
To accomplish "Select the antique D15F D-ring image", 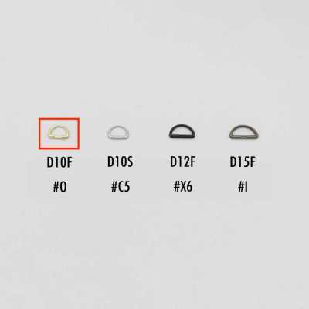I will coord(244,132).
